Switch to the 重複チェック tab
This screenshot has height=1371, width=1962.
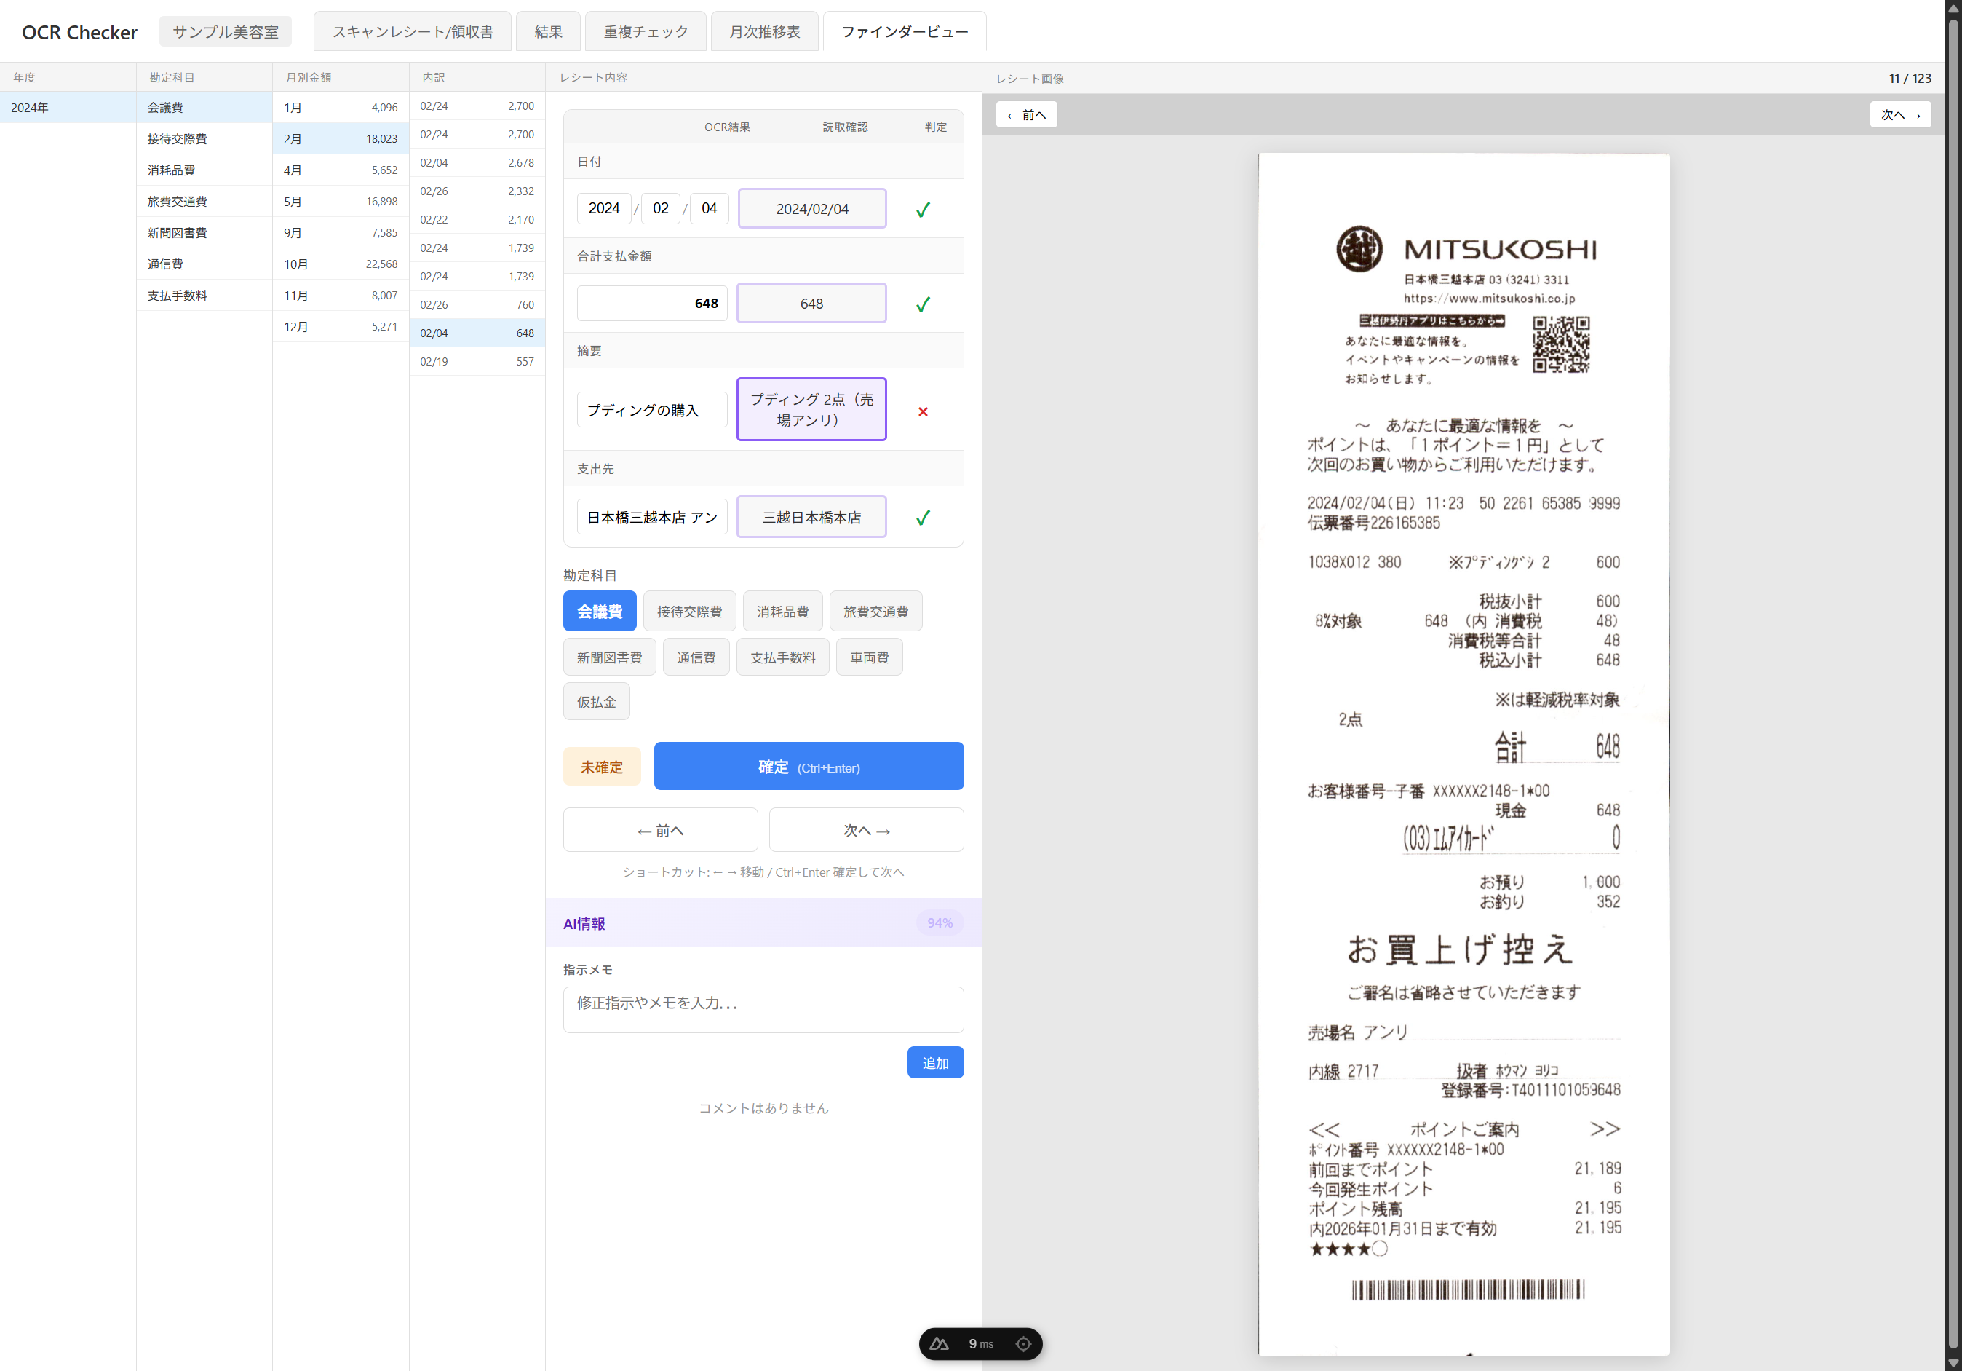coord(646,31)
